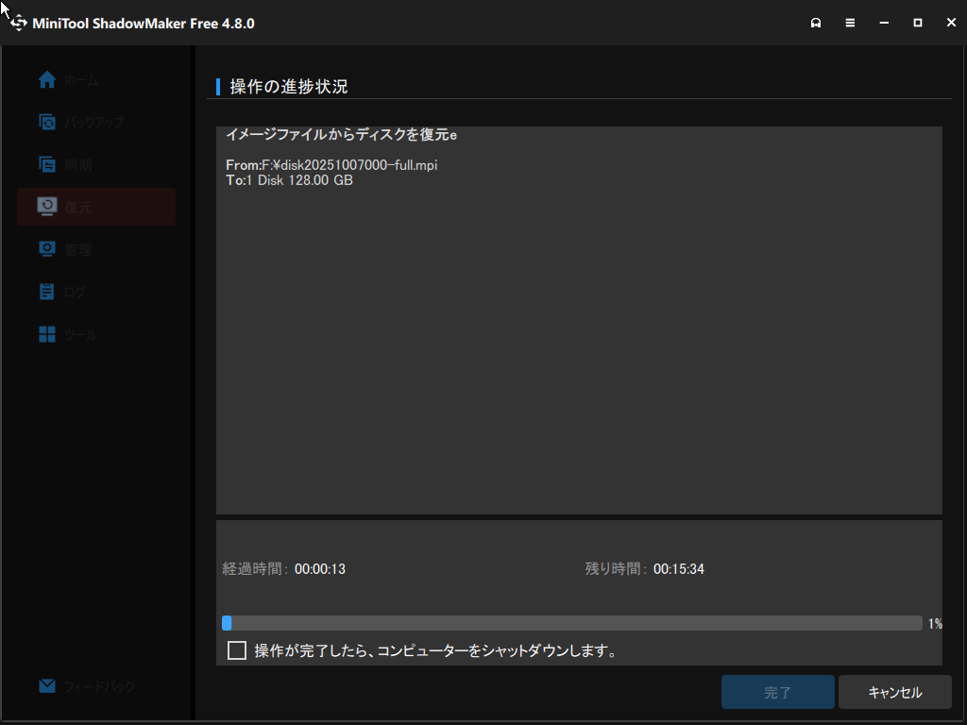Open the Backup (バックアップ) sidebar icon
Screen dimensions: 967x725
(47, 122)
